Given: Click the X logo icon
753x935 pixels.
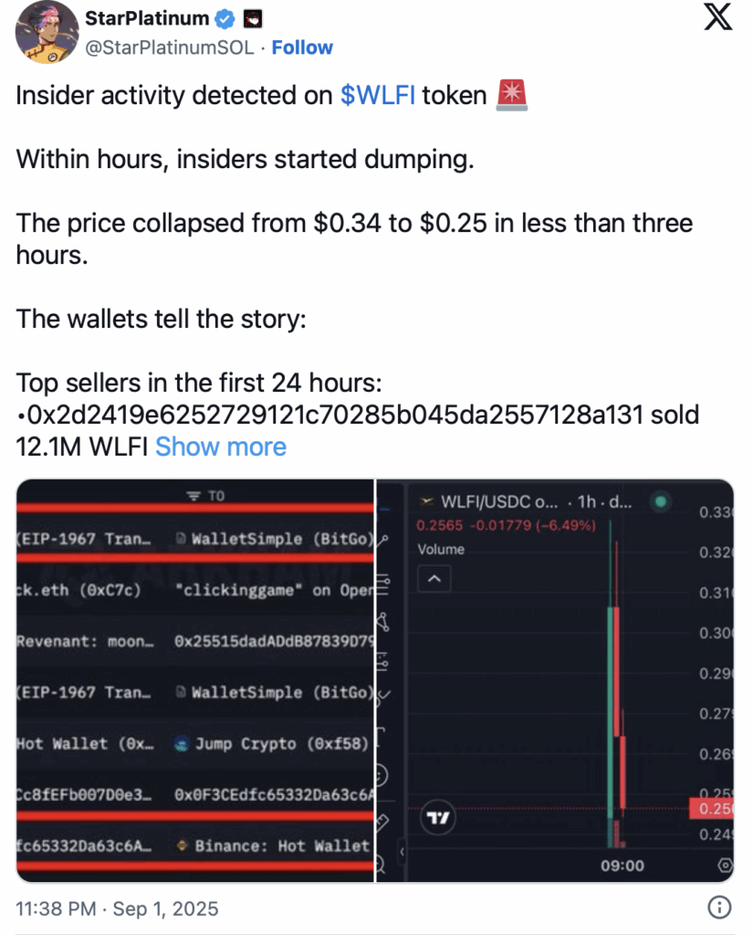Looking at the screenshot, I should (x=717, y=16).
